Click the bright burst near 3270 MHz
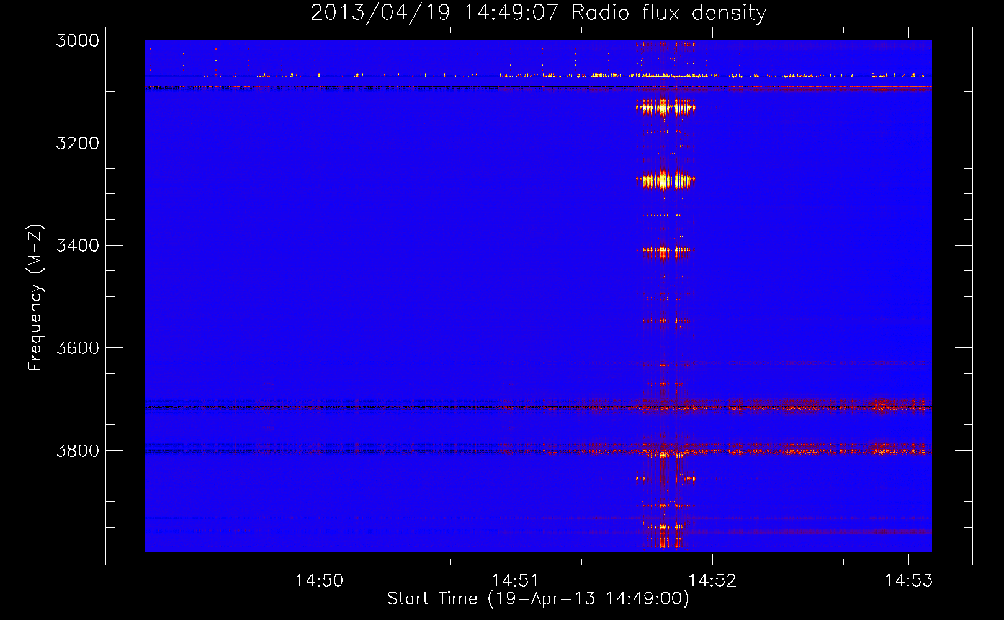Screen dimensions: 1004x620 tap(665, 180)
